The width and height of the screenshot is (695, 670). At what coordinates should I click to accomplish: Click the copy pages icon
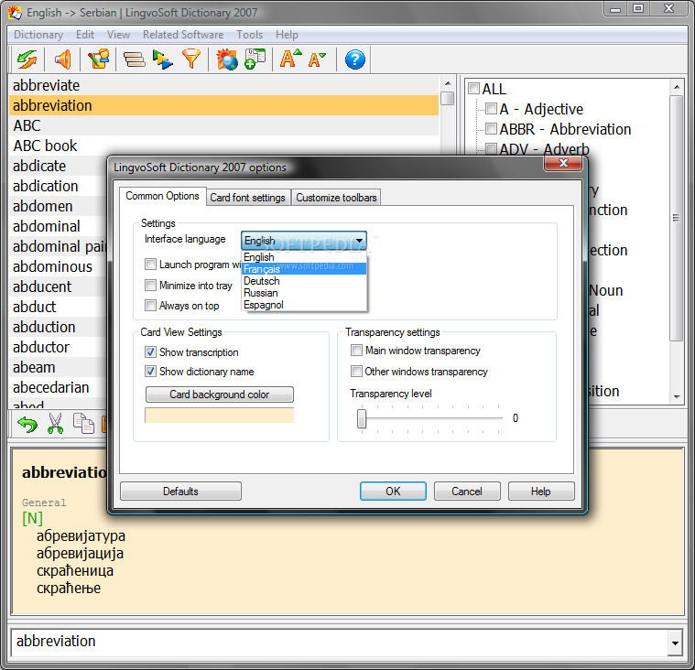pyautogui.click(x=83, y=423)
